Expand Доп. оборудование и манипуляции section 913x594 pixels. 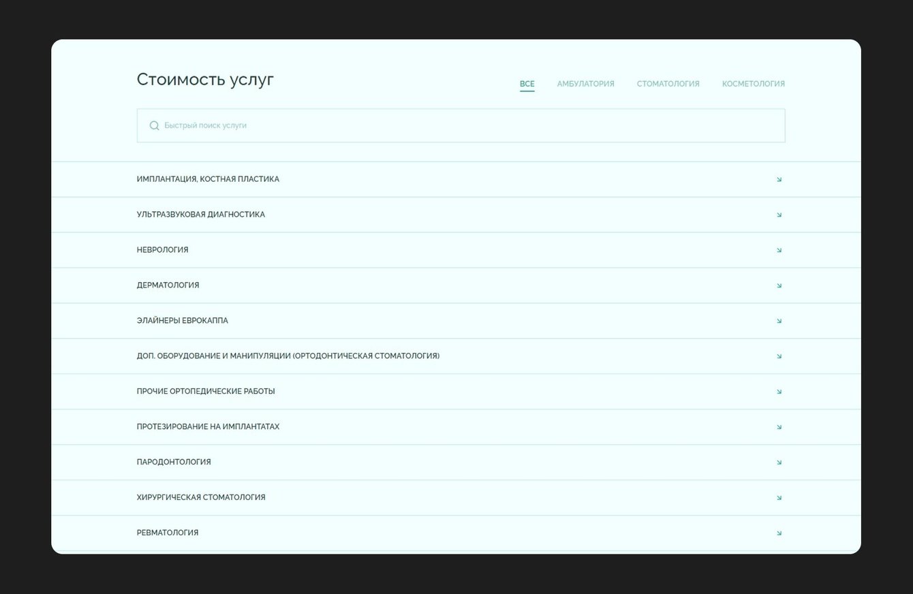288,356
